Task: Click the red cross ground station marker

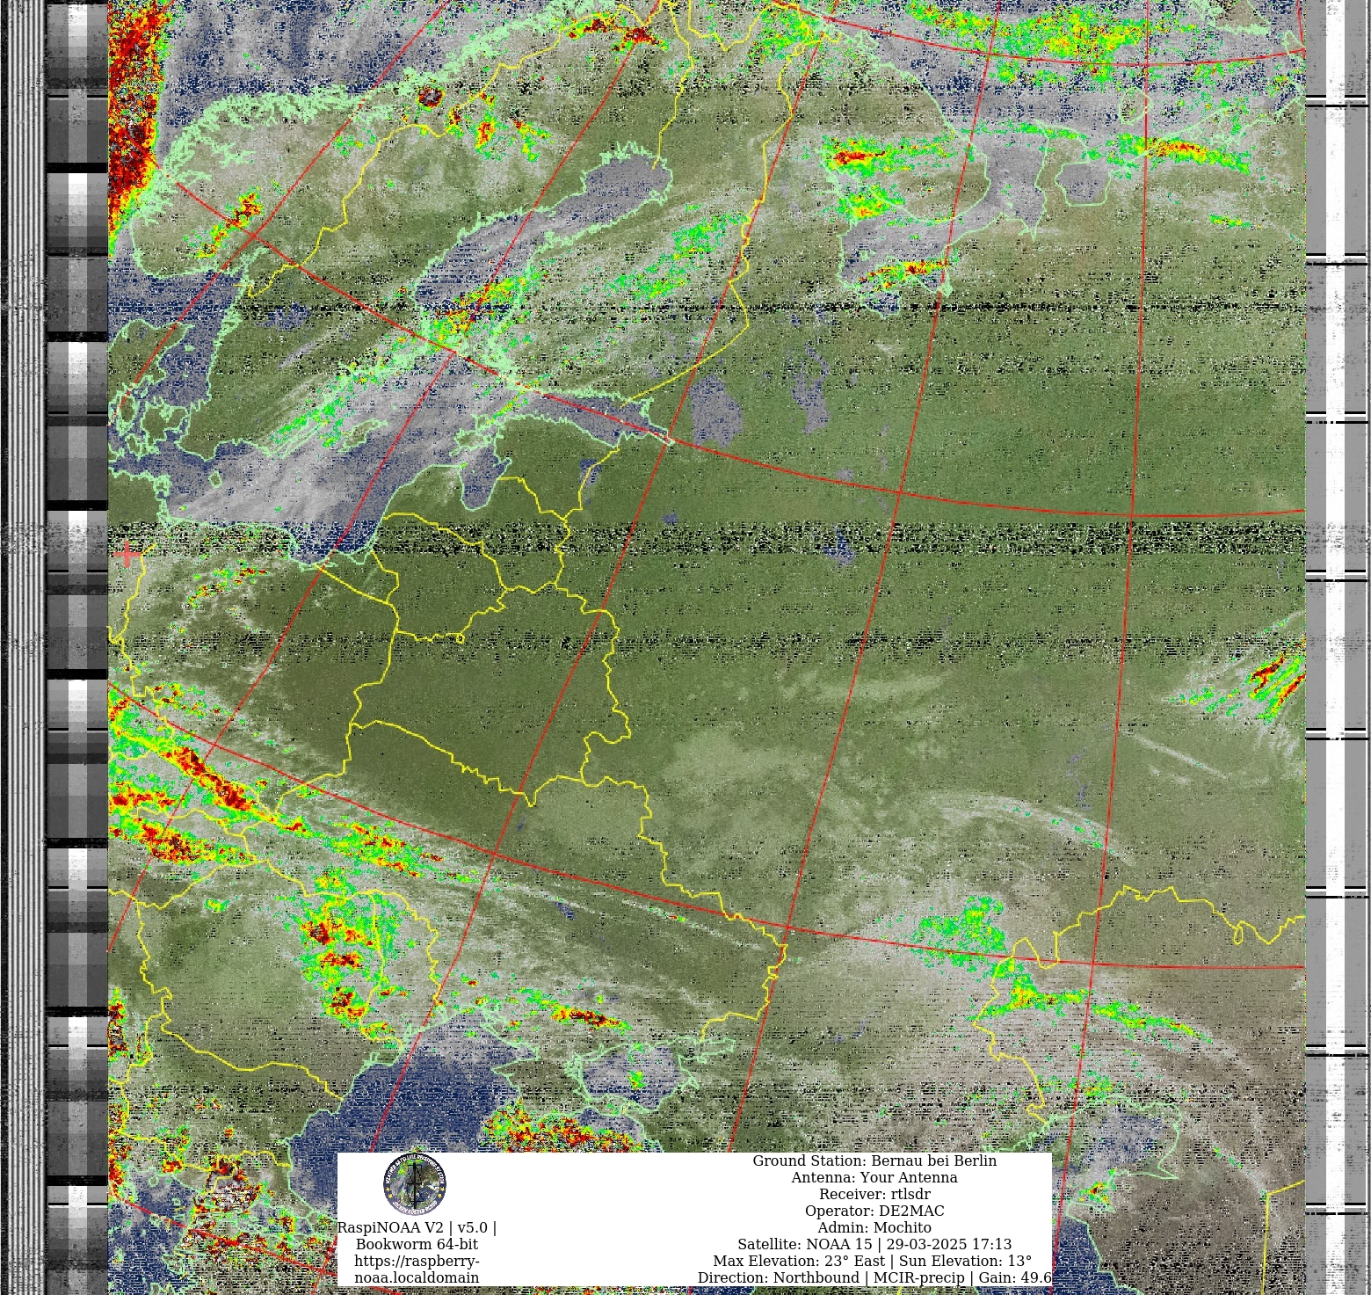Action: [x=127, y=555]
